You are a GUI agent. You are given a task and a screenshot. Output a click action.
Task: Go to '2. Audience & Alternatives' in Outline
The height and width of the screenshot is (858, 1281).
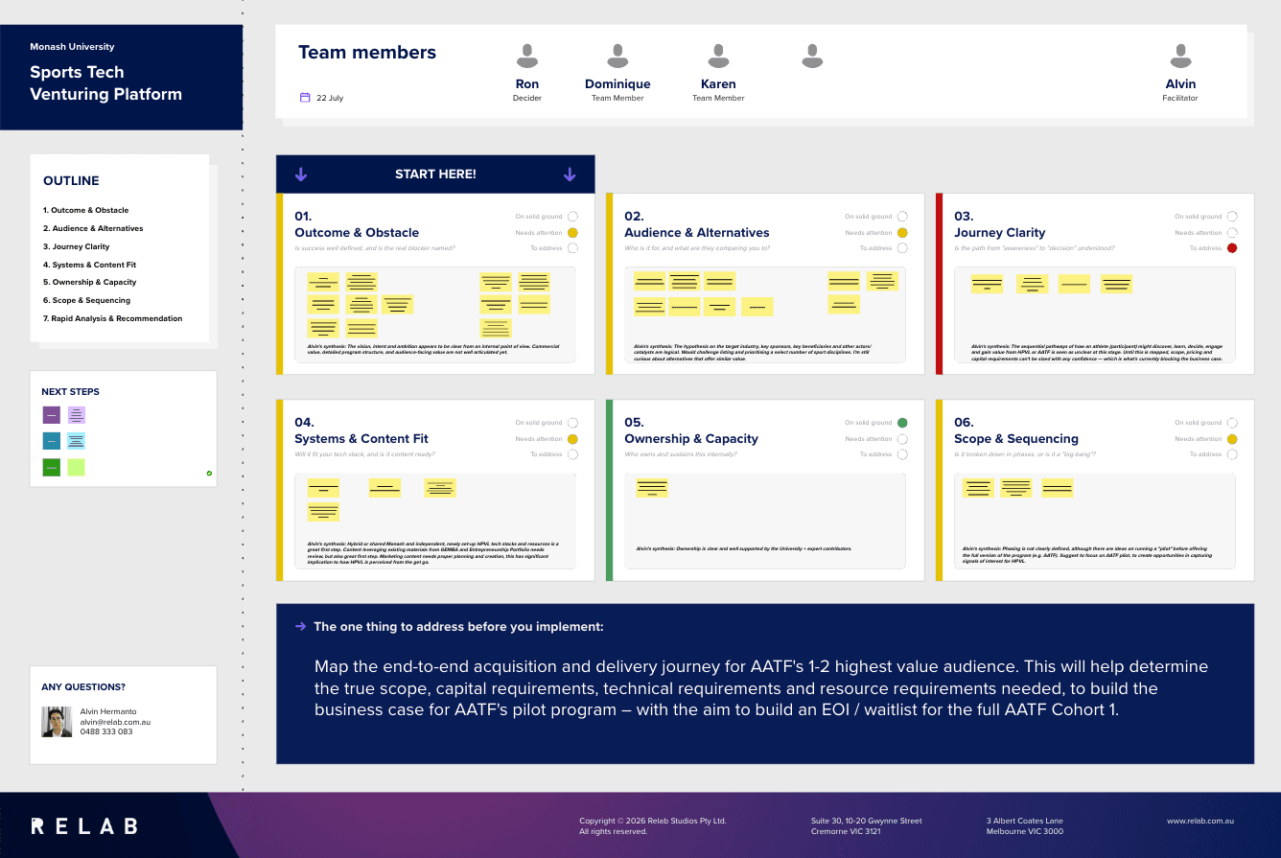pos(93,228)
